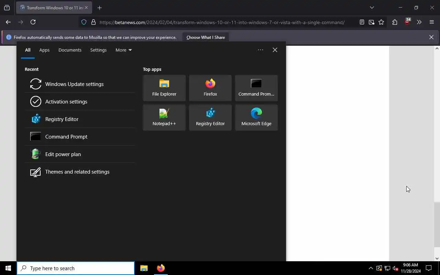Open security tray icon in taskbar
The image size is (440, 275).
pos(379,268)
